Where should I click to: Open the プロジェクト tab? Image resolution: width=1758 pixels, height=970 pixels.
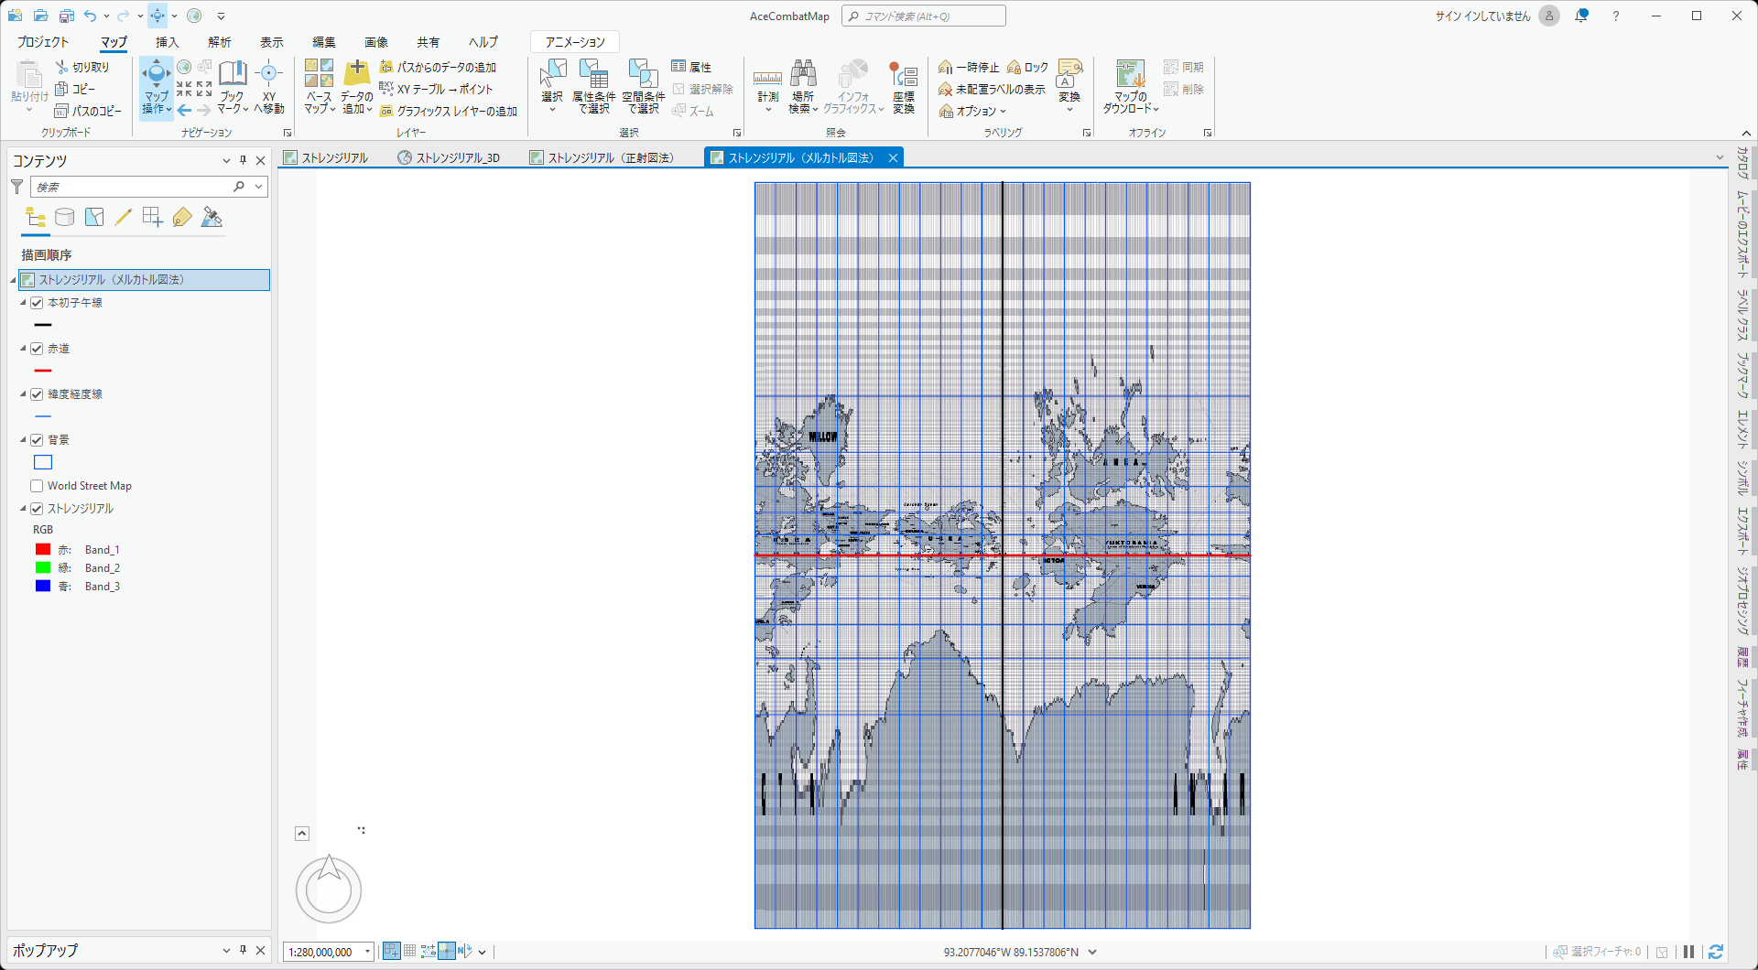[43, 42]
